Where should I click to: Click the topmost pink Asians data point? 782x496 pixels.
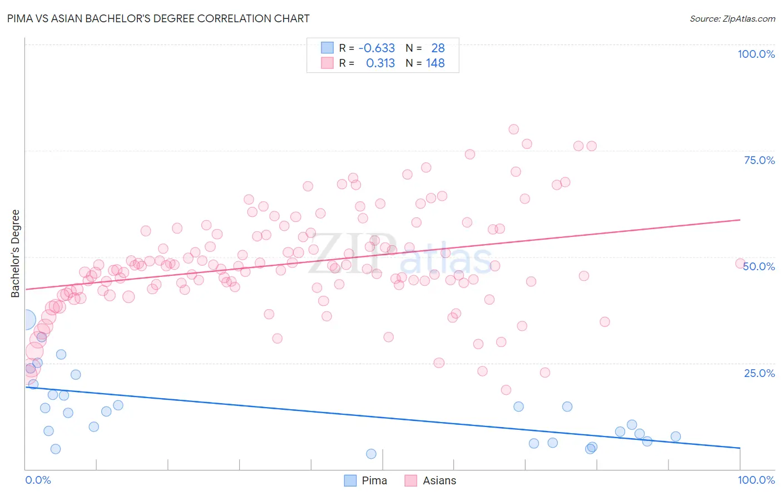pyautogui.click(x=513, y=129)
